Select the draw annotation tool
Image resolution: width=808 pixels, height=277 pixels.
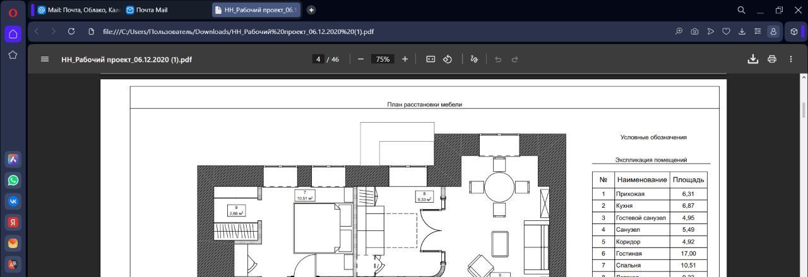point(474,59)
